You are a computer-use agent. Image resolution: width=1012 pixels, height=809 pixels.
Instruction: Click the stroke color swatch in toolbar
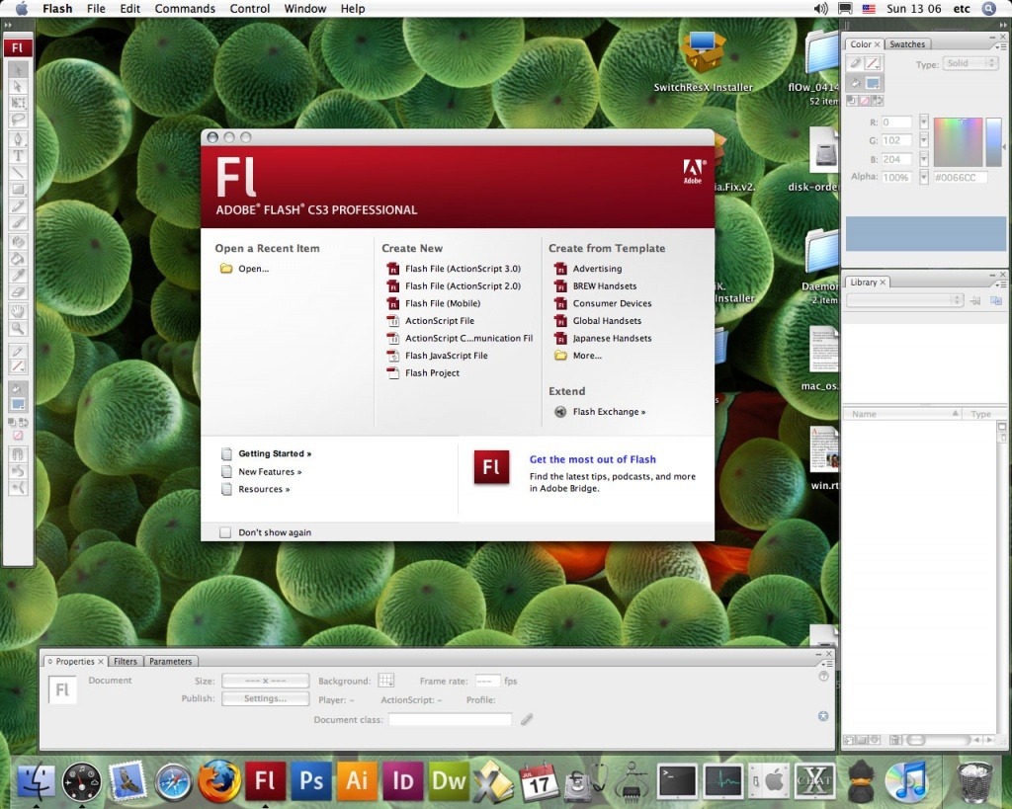18,366
